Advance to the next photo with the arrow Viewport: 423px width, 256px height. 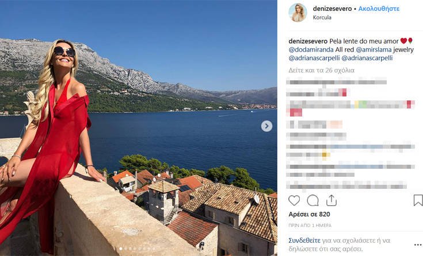[266, 126]
